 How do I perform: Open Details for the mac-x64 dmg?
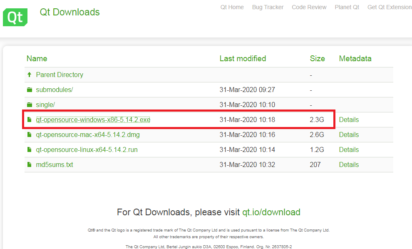click(349, 134)
